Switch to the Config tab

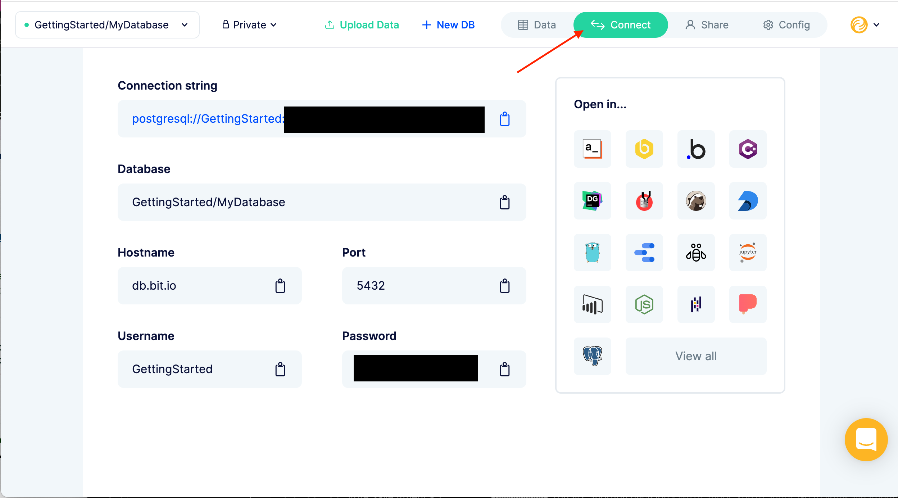click(786, 25)
